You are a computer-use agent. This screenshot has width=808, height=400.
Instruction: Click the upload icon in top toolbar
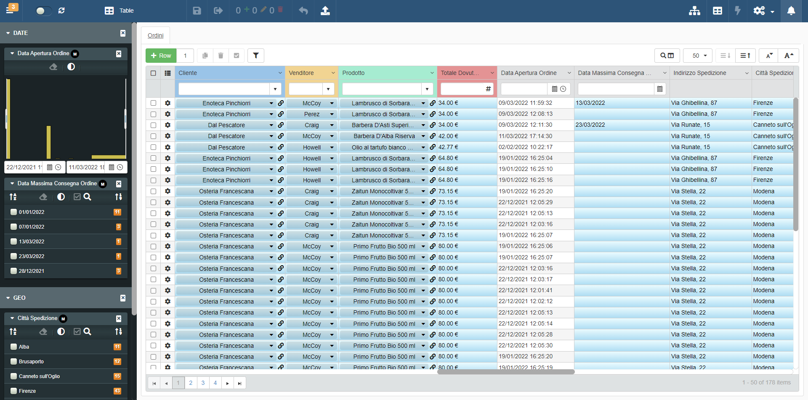coord(325,11)
